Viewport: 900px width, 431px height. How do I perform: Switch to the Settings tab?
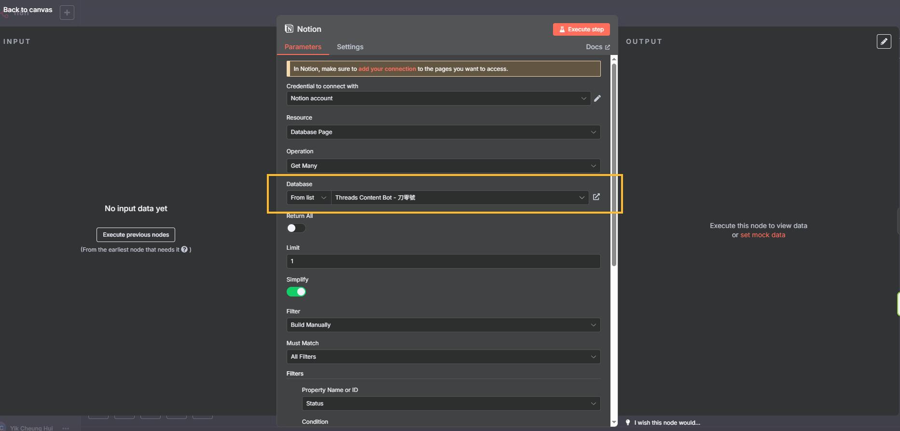tap(350, 47)
